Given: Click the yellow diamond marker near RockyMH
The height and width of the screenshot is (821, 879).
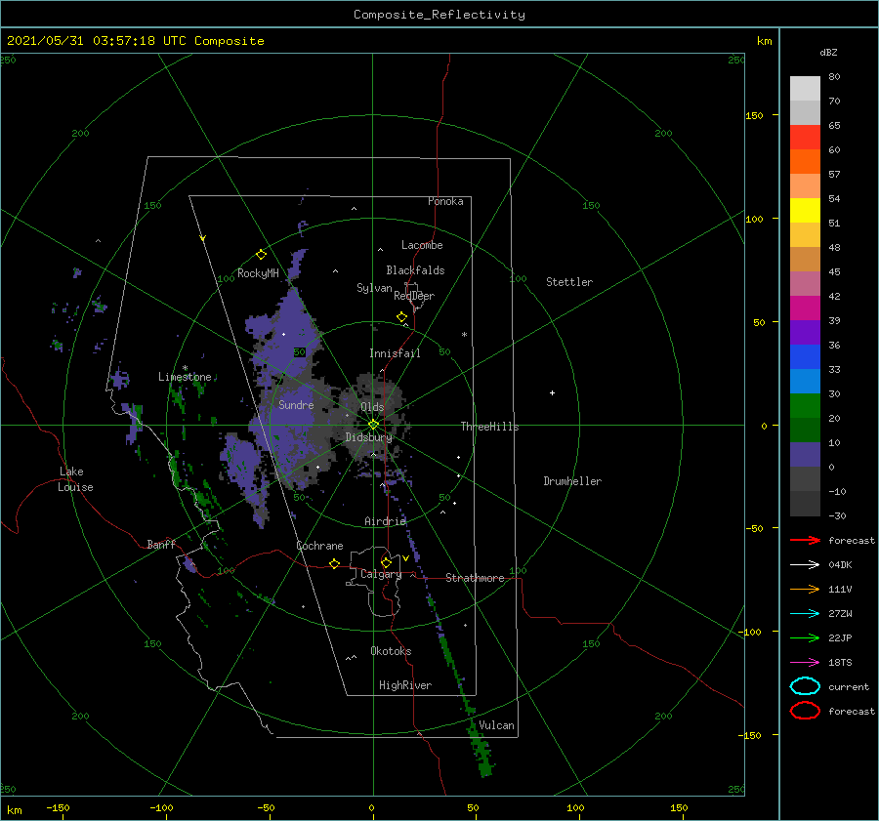Looking at the screenshot, I should 261,255.
